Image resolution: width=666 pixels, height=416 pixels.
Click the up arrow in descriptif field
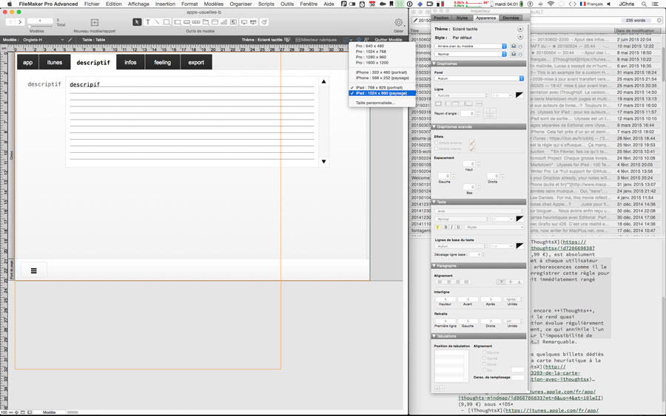point(323,81)
